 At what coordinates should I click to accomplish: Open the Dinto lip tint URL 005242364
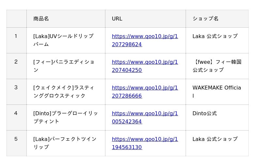point(145,118)
